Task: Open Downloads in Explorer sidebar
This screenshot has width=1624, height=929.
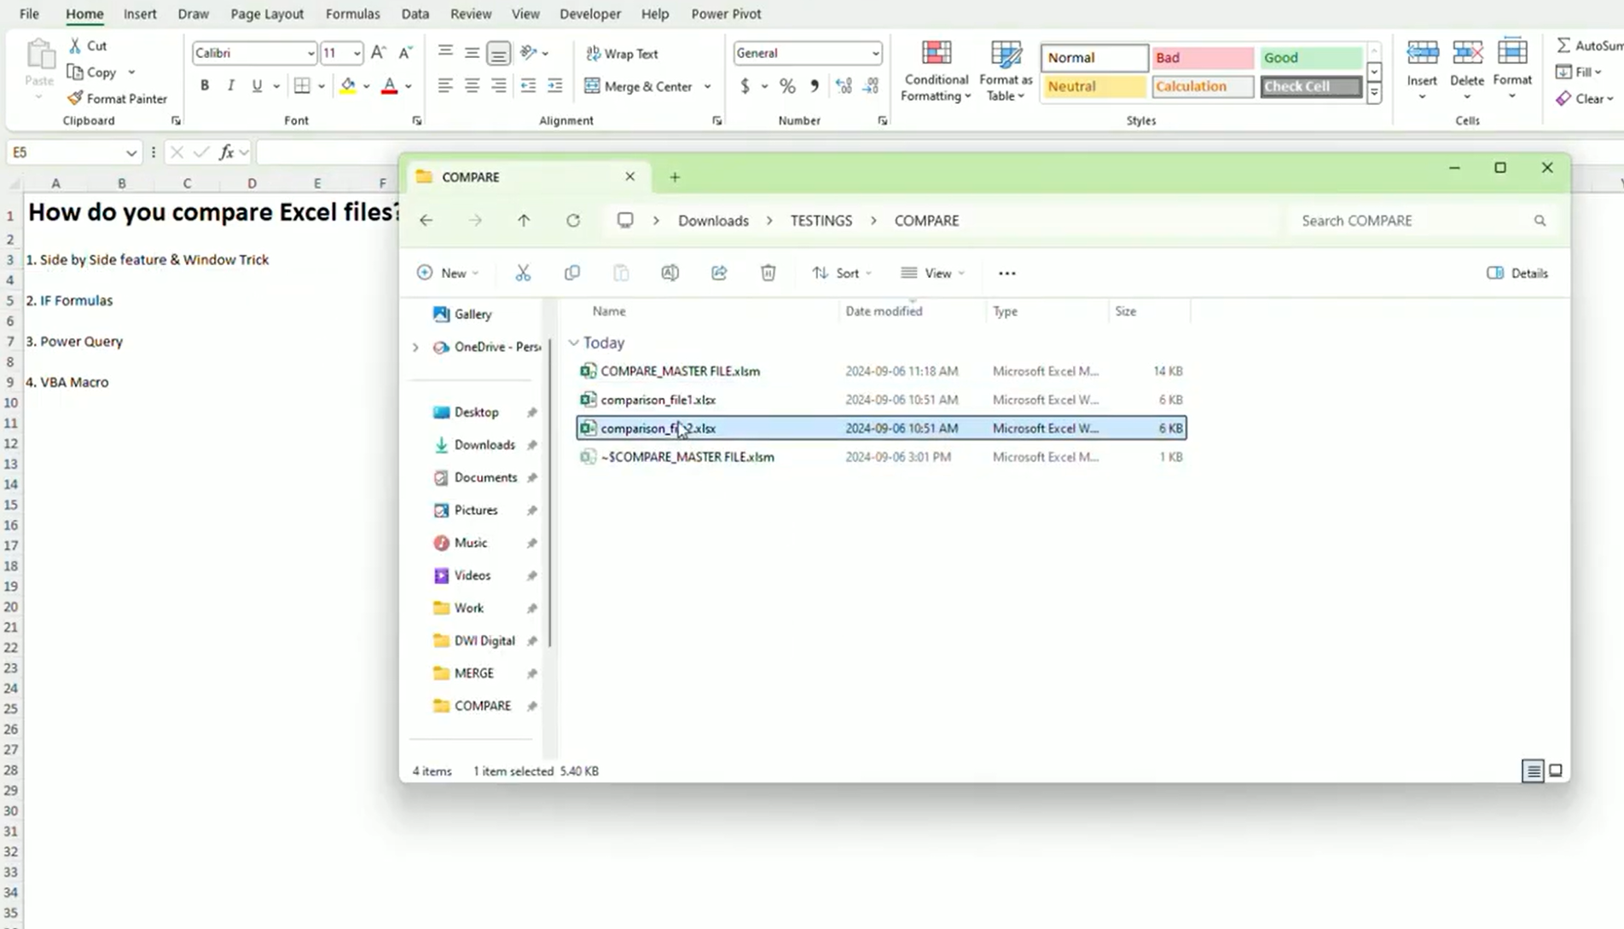Action: tap(484, 445)
